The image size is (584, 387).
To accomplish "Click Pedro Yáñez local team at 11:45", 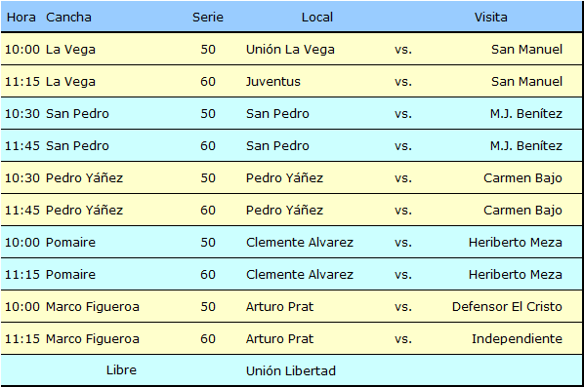I will pos(284,210).
